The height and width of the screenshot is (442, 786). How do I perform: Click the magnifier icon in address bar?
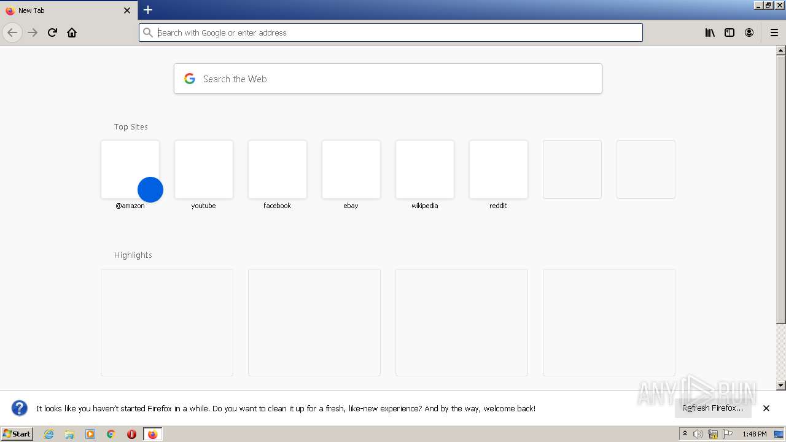click(147, 33)
